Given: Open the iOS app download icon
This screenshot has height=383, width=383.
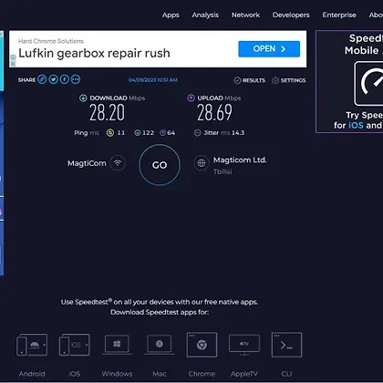Looking at the screenshot, I should [75, 345].
